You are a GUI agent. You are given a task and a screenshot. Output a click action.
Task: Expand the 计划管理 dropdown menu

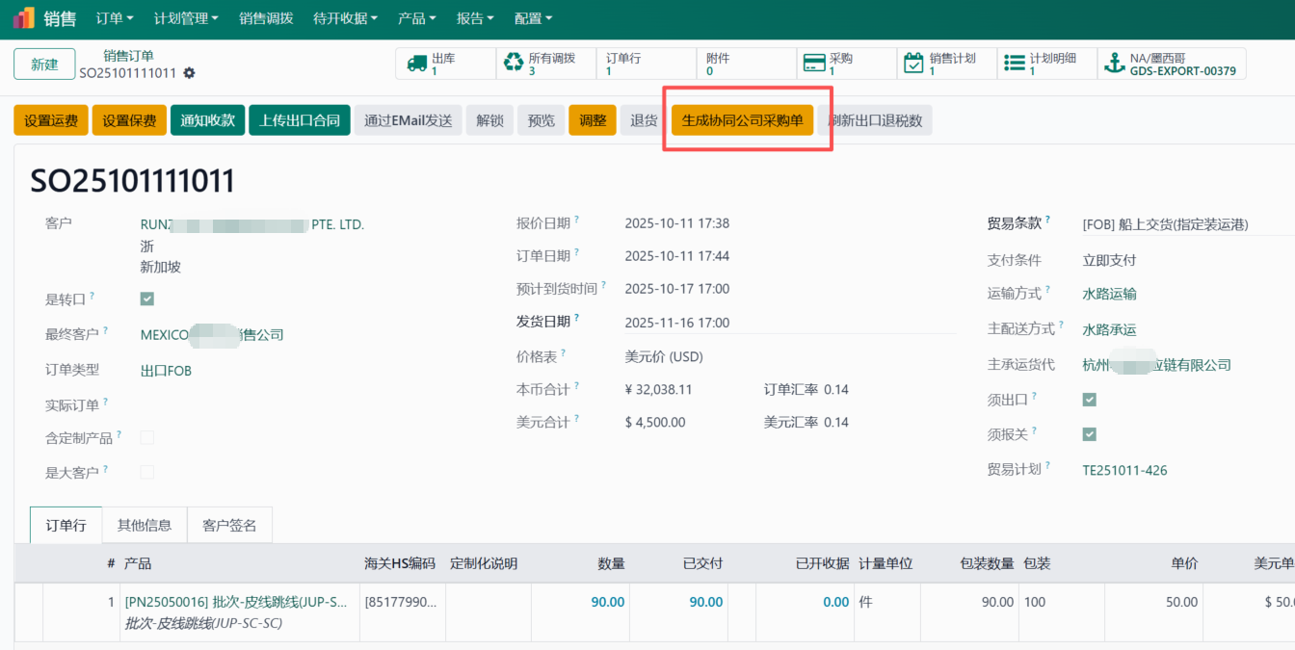tap(186, 18)
